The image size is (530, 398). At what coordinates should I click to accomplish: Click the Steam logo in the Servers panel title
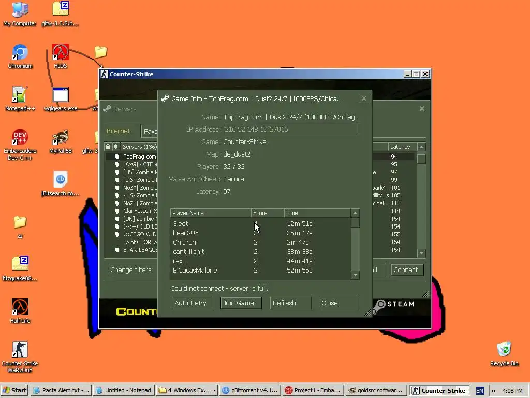pos(107,109)
